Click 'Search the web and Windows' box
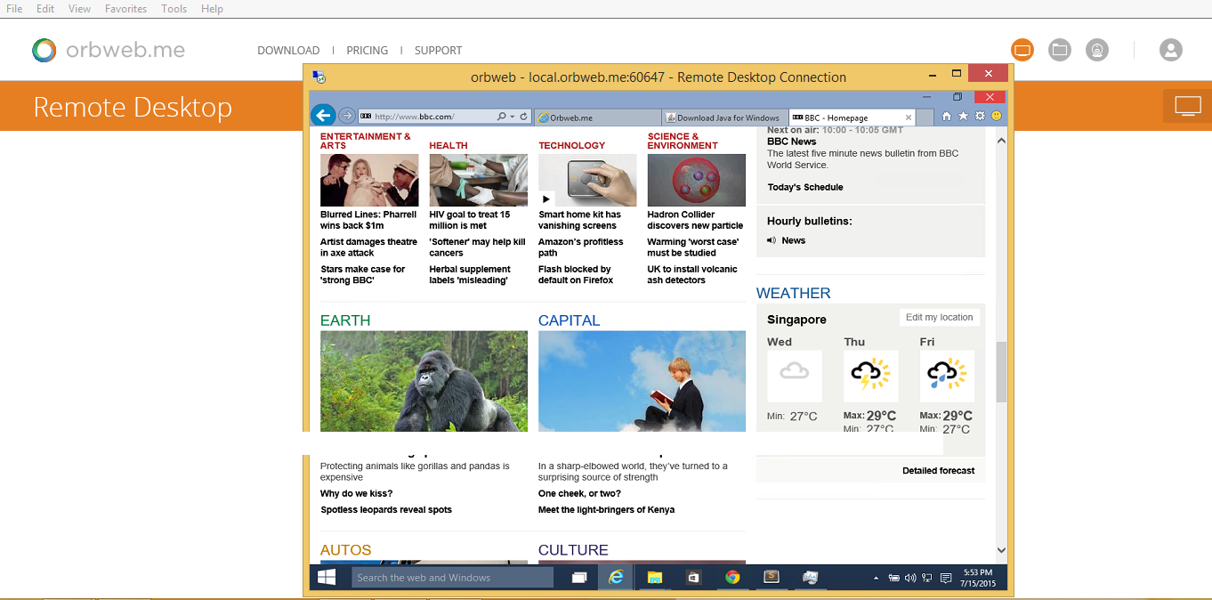 pyautogui.click(x=452, y=578)
